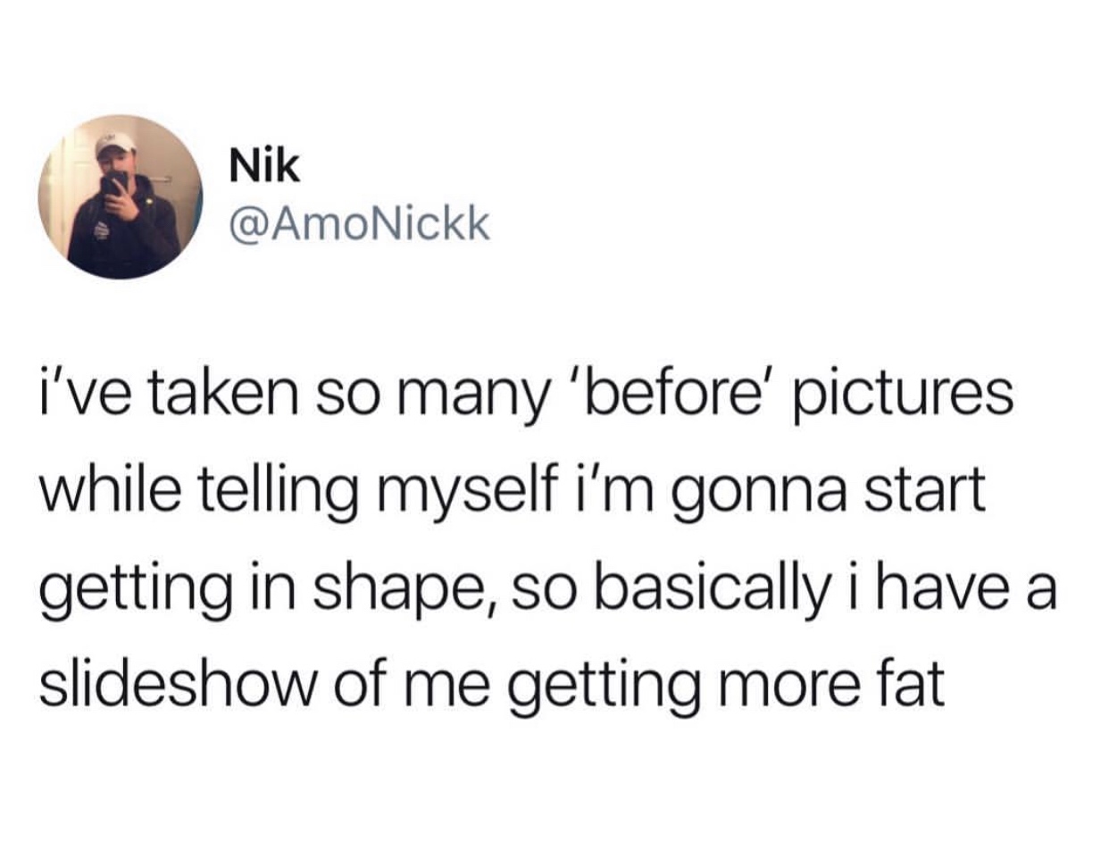The width and height of the screenshot is (1109, 842).
Task: Click the phone held in the avatar photo
Action: pos(113,184)
